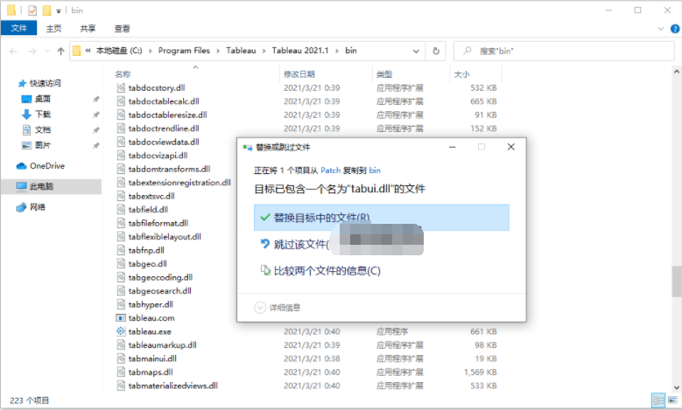Go back with the left arrow
Screen dimensions: 682x410
coord(13,52)
